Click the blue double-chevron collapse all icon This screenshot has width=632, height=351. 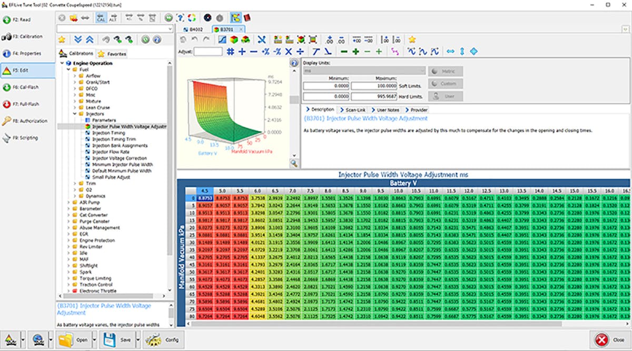(x=89, y=39)
